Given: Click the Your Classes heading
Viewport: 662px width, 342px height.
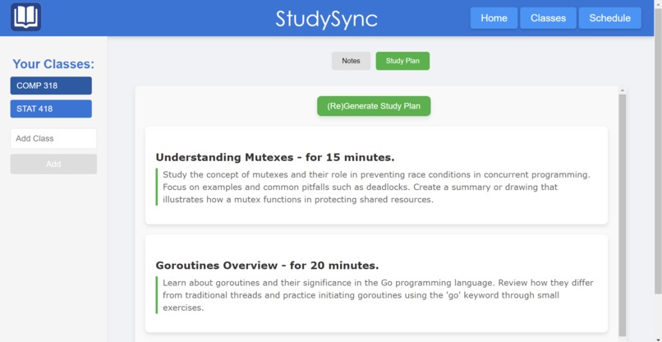Looking at the screenshot, I should pos(53,64).
